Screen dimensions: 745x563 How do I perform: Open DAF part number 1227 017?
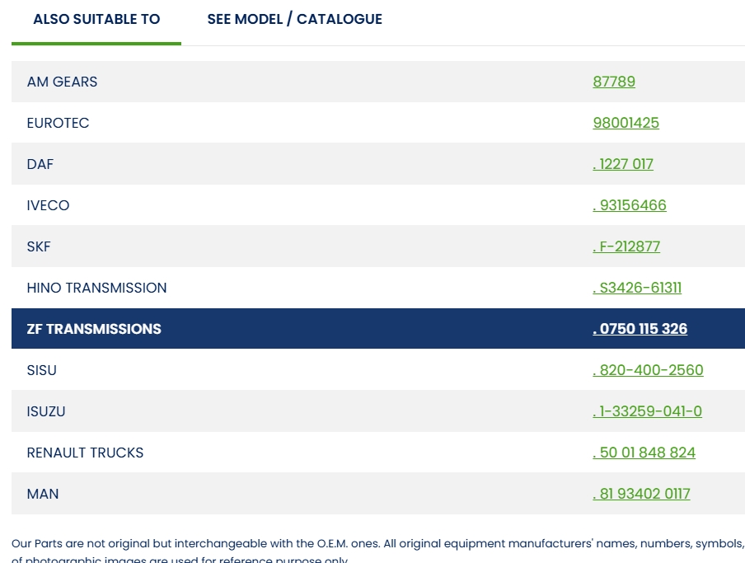tap(623, 164)
